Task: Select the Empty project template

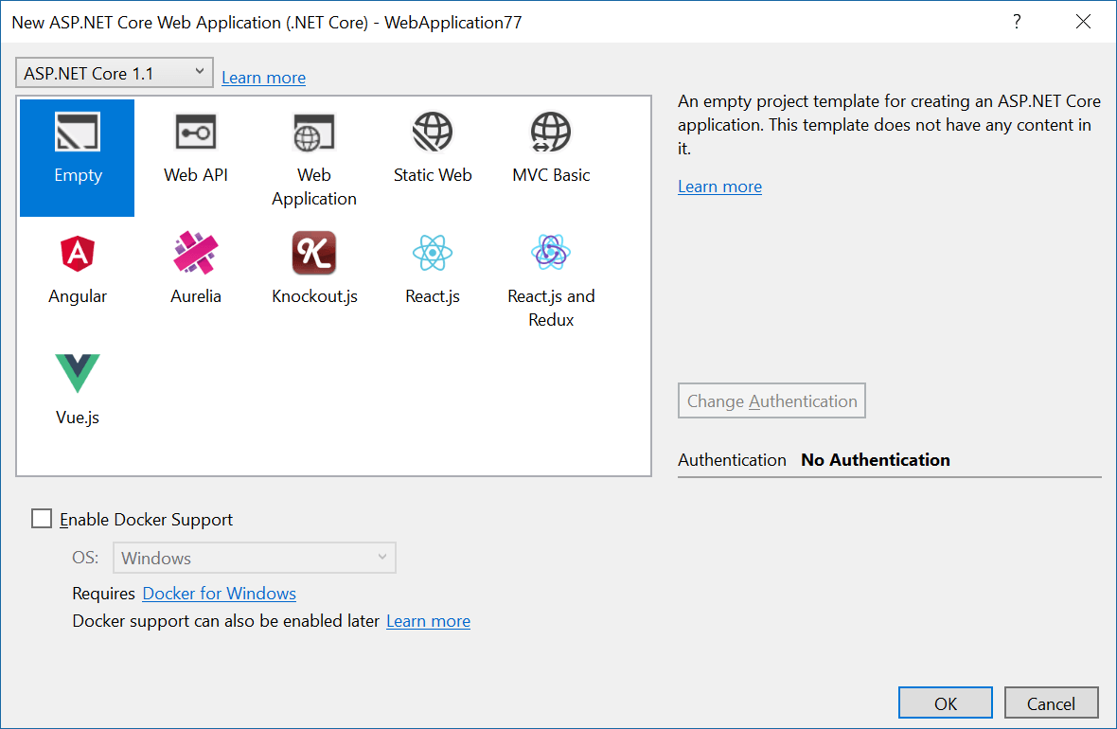Action: click(77, 157)
